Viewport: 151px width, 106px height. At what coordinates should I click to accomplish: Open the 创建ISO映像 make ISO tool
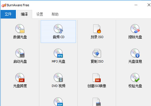[97, 80]
